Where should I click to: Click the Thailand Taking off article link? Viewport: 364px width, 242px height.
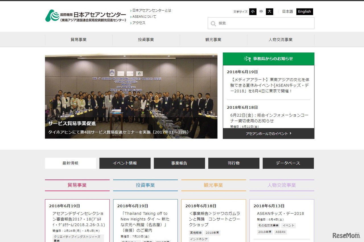coord(145,222)
